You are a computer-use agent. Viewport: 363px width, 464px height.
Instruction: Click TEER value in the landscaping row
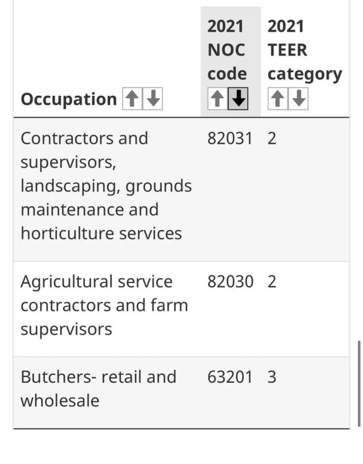coord(272,138)
